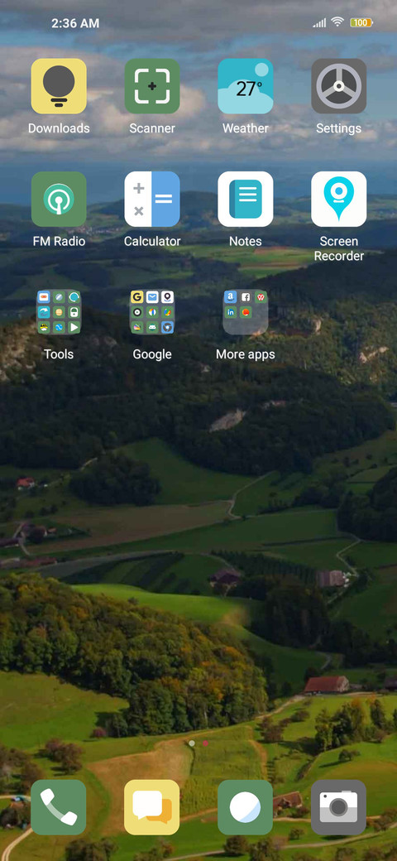Launch the Scanner app
The width and height of the screenshot is (397, 861).
click(x=152, y=86)
